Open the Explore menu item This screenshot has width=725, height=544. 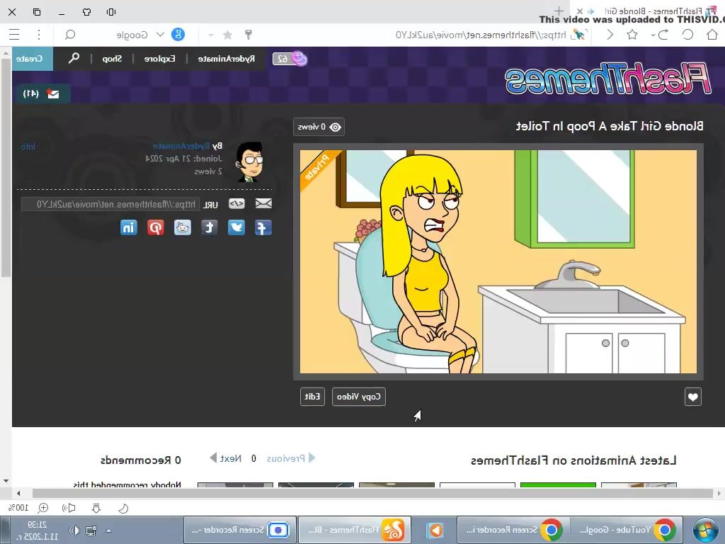159,59
